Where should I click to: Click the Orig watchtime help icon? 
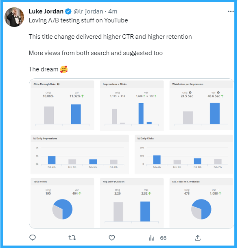point(190,93)
